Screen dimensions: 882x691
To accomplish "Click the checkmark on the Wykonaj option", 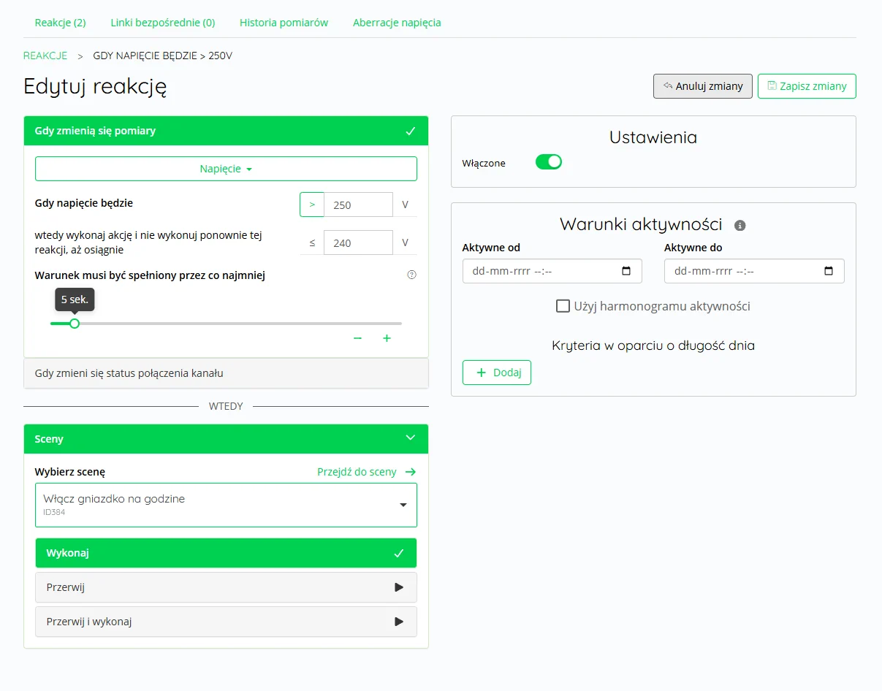I will [399, 553].
